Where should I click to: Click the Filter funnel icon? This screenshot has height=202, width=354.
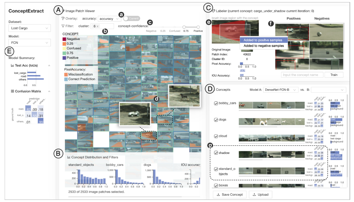[63, 26]
